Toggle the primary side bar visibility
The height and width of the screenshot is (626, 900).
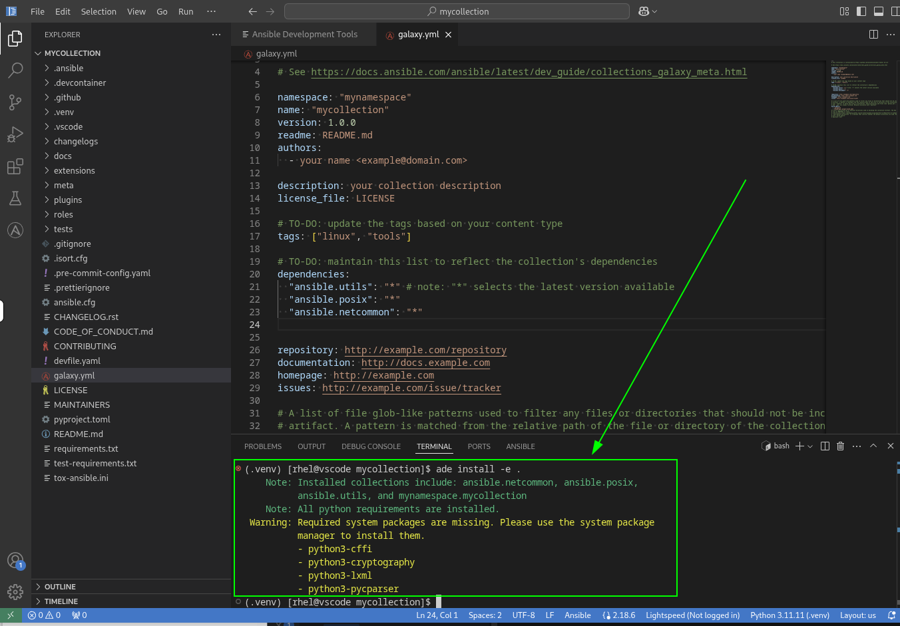point(861,11)
